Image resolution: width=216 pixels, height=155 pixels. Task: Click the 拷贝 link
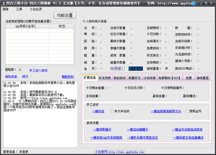tap(25, 77)
